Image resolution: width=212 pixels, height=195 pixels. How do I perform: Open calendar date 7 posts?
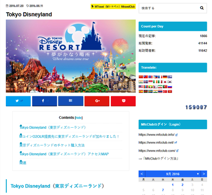click(x=163, y=190)
